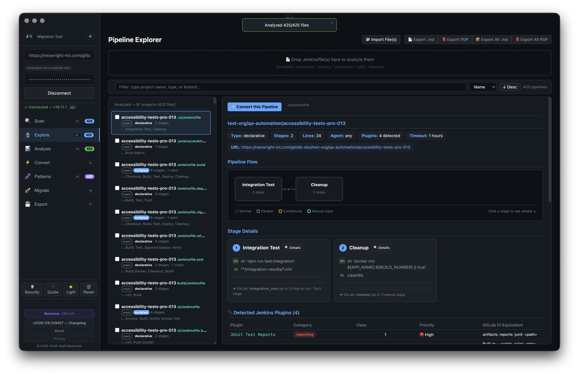The height and width of the screenshot is (376, 579).
Task: Check the Jenkinsfile.build pipeline checkbox
Action: 117,165
